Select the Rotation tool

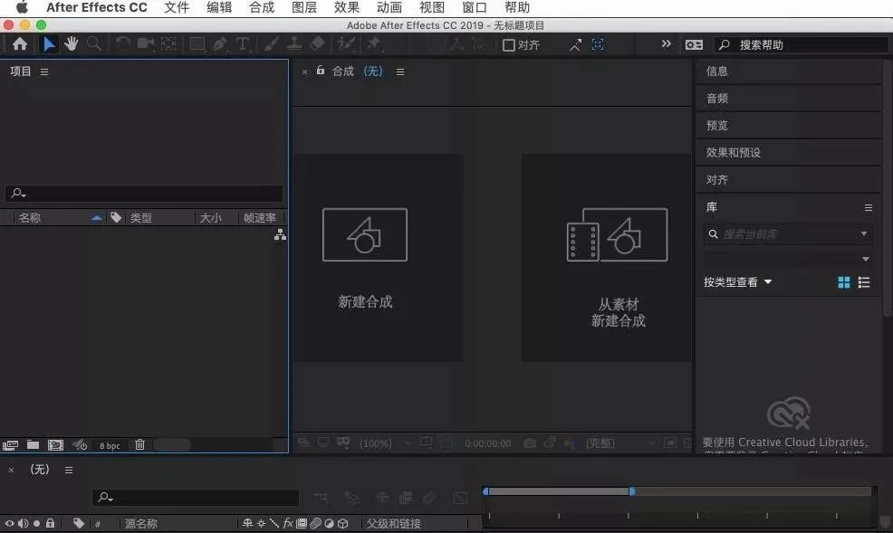pyautogui.click(x=122, y=43)
